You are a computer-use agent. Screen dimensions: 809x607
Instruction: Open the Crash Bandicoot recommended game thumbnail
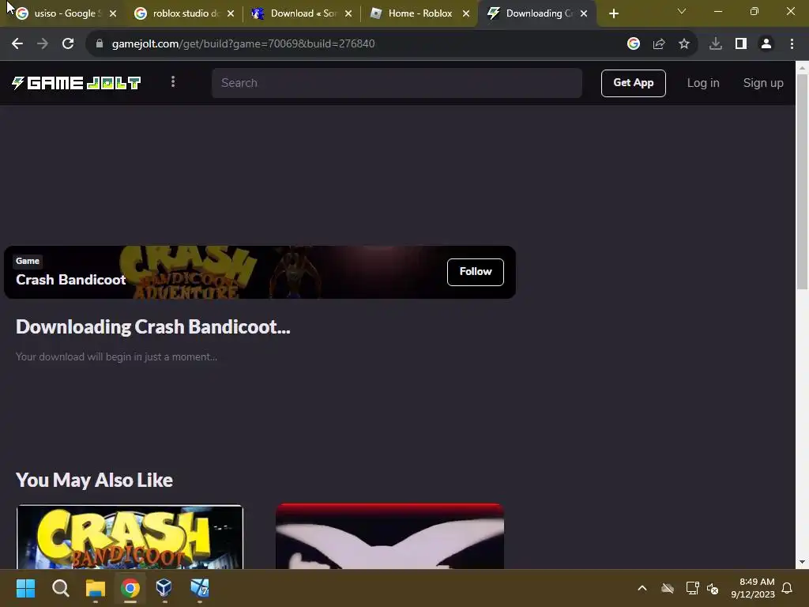click(x=130, y=537)
